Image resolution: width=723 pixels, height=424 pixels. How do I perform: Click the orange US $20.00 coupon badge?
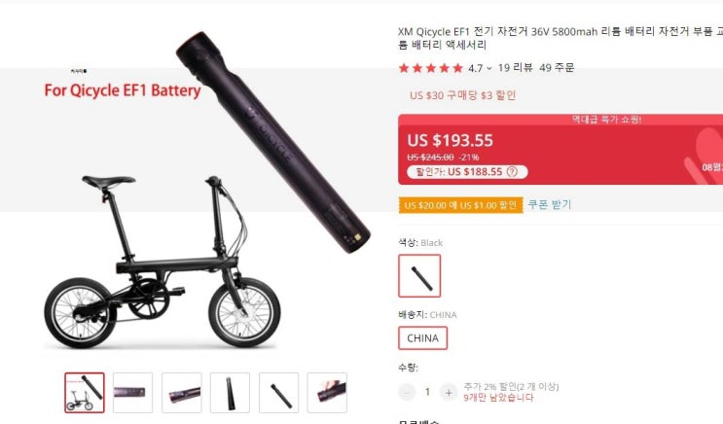tap(460, 205)
